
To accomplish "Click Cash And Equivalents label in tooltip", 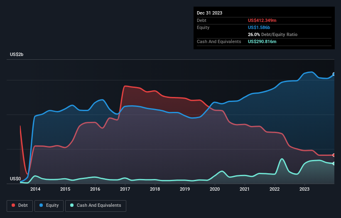I will tap(219, 41).
